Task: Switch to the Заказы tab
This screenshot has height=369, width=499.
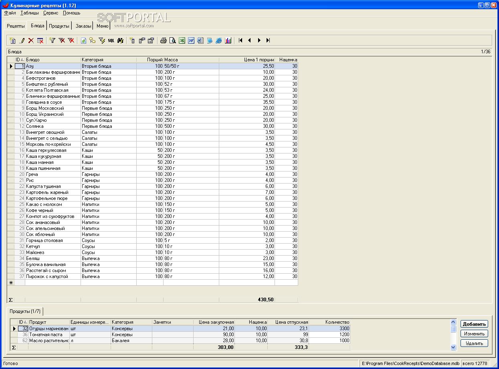Action: coord(83,26)
